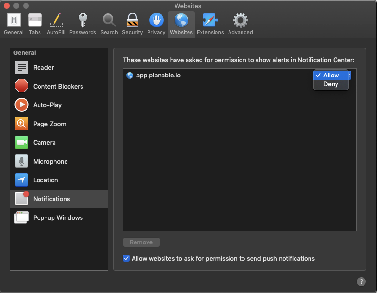Open Extensions preferences pane
This screenshot has width=377, height=293.
(x=210, y=24)
